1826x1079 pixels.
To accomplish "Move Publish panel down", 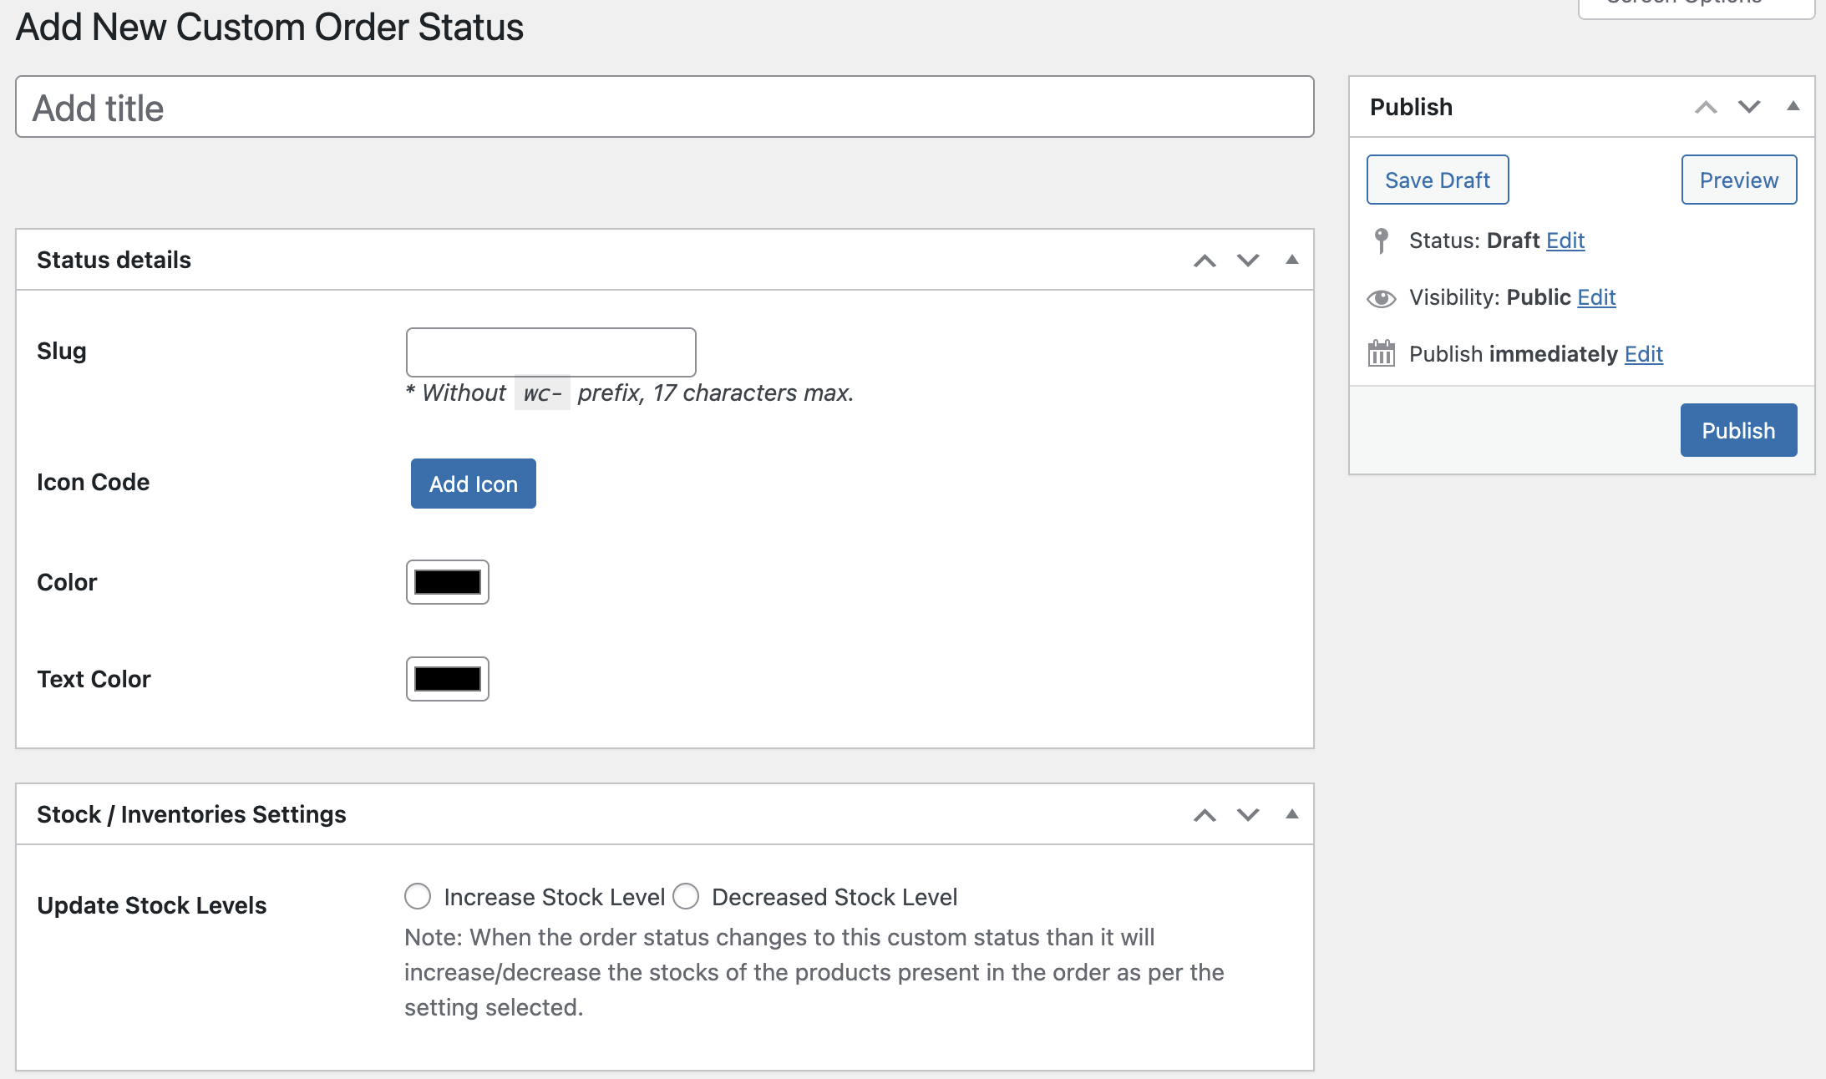I will [x=1749, y=107].
